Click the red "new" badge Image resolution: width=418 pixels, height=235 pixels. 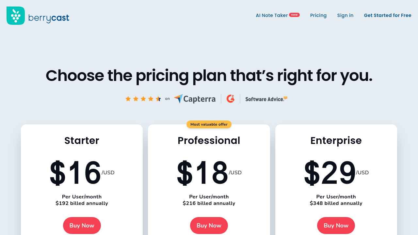click(294, 15)
